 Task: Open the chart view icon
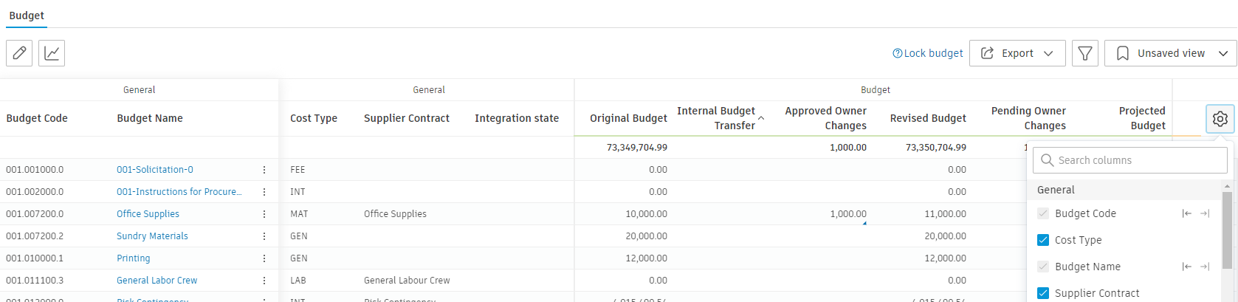[x=52, y=53]
